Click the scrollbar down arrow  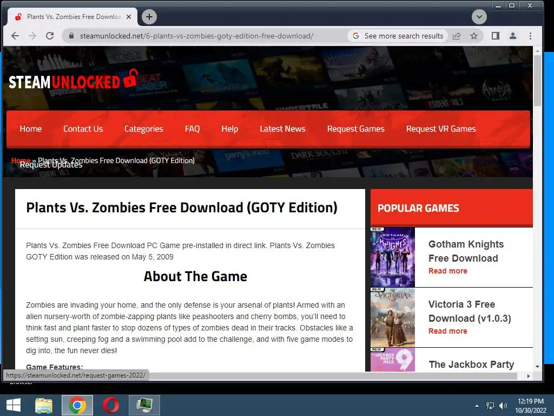click(537, 367)
